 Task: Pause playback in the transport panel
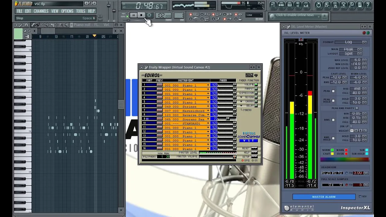(133, 15)
